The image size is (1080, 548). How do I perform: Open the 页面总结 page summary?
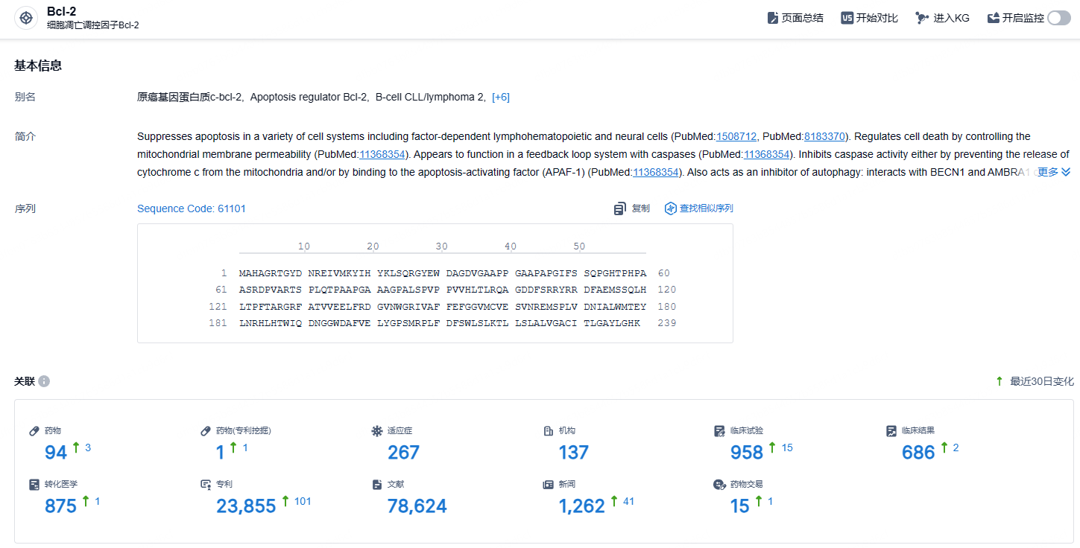click(795, 18)
